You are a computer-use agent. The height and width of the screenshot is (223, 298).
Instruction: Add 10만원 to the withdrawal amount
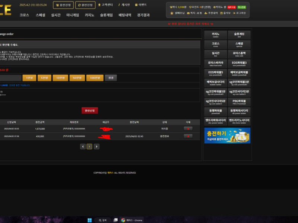tap(59, 78)
